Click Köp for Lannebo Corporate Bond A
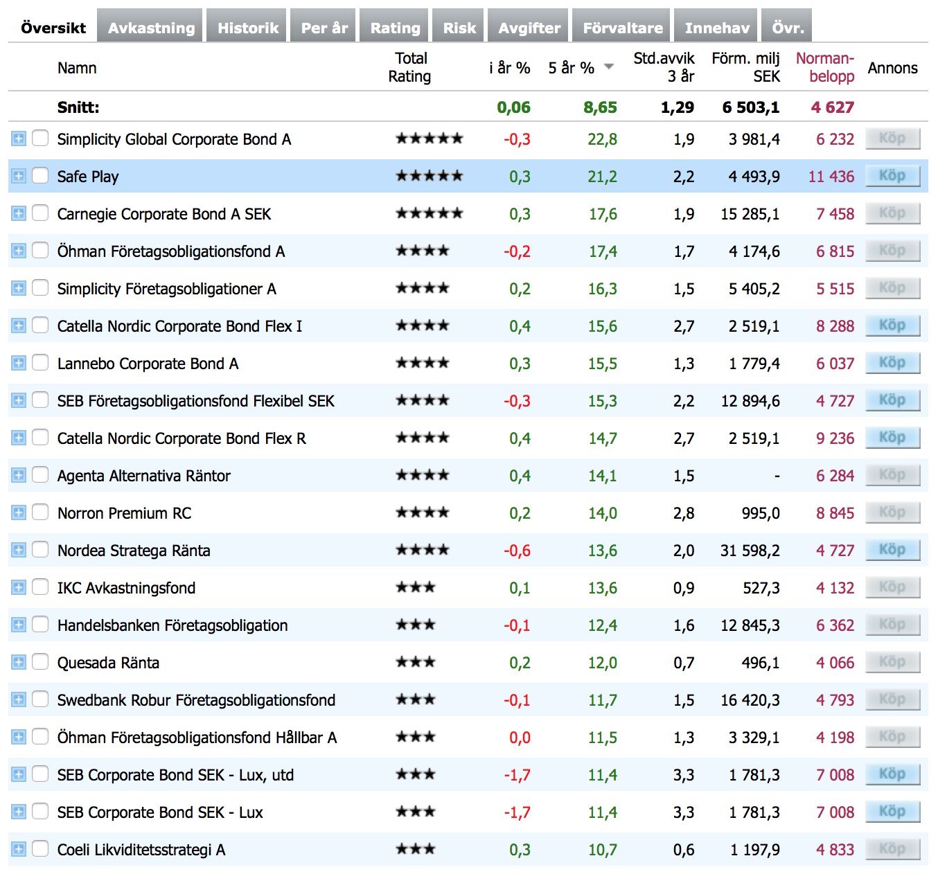Screen dimensions: 938x874 tap(892, 363)
